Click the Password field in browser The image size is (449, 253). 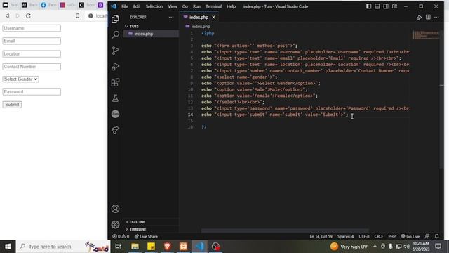click(32, 92)
